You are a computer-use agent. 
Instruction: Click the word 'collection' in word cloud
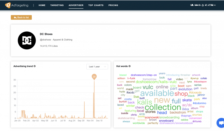[163, 107]
